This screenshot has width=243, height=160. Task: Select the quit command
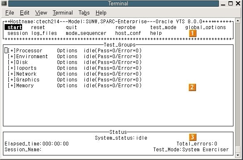click(71, 27)
